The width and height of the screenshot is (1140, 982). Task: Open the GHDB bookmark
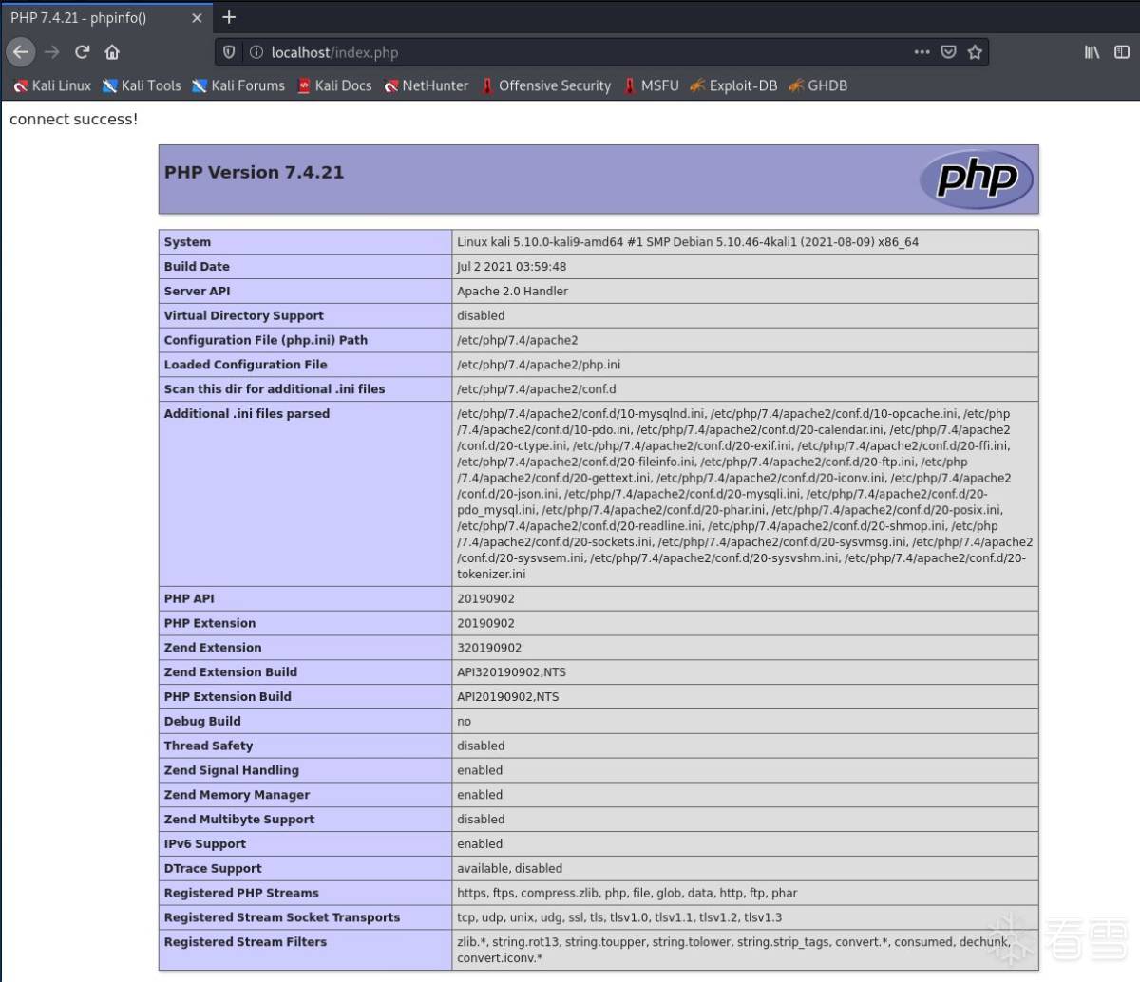818,85
